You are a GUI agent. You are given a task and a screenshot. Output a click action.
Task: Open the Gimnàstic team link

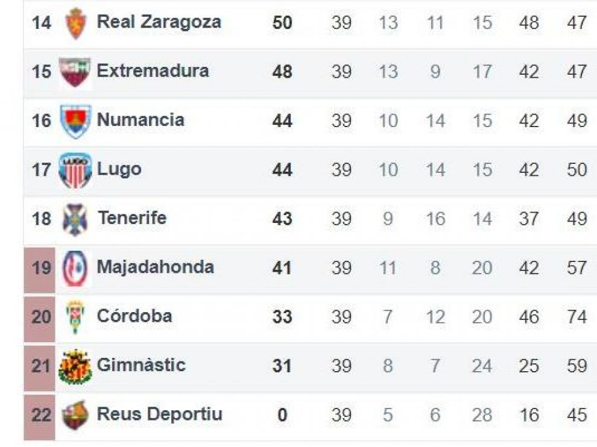pos(141,365)
